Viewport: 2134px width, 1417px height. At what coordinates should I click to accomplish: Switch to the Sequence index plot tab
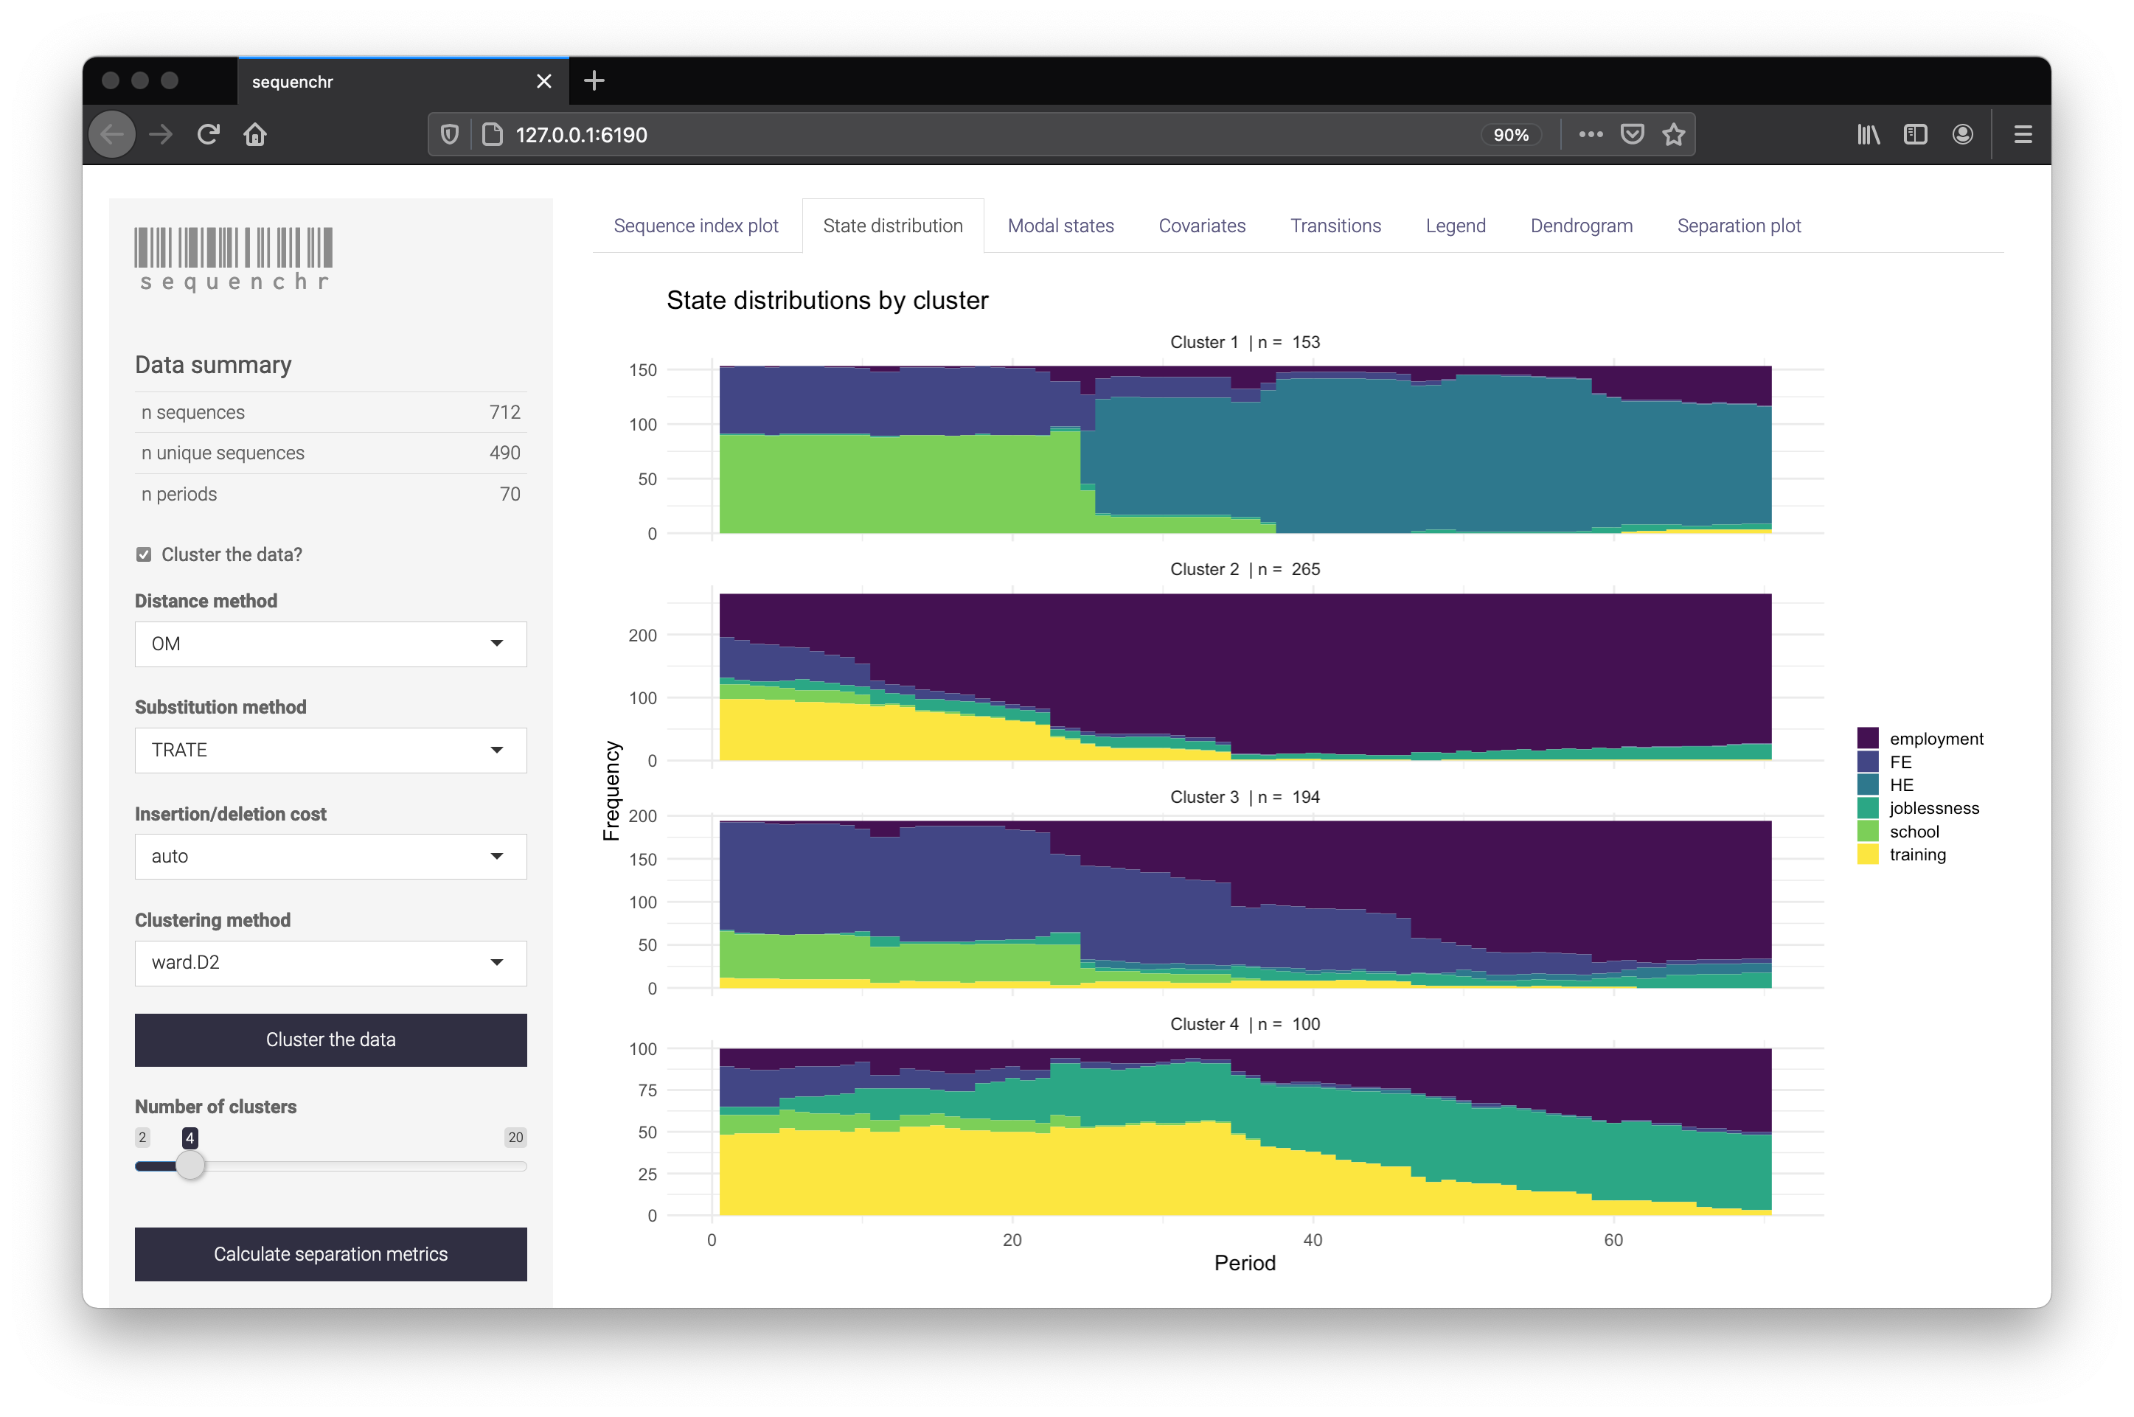(695, 226)
